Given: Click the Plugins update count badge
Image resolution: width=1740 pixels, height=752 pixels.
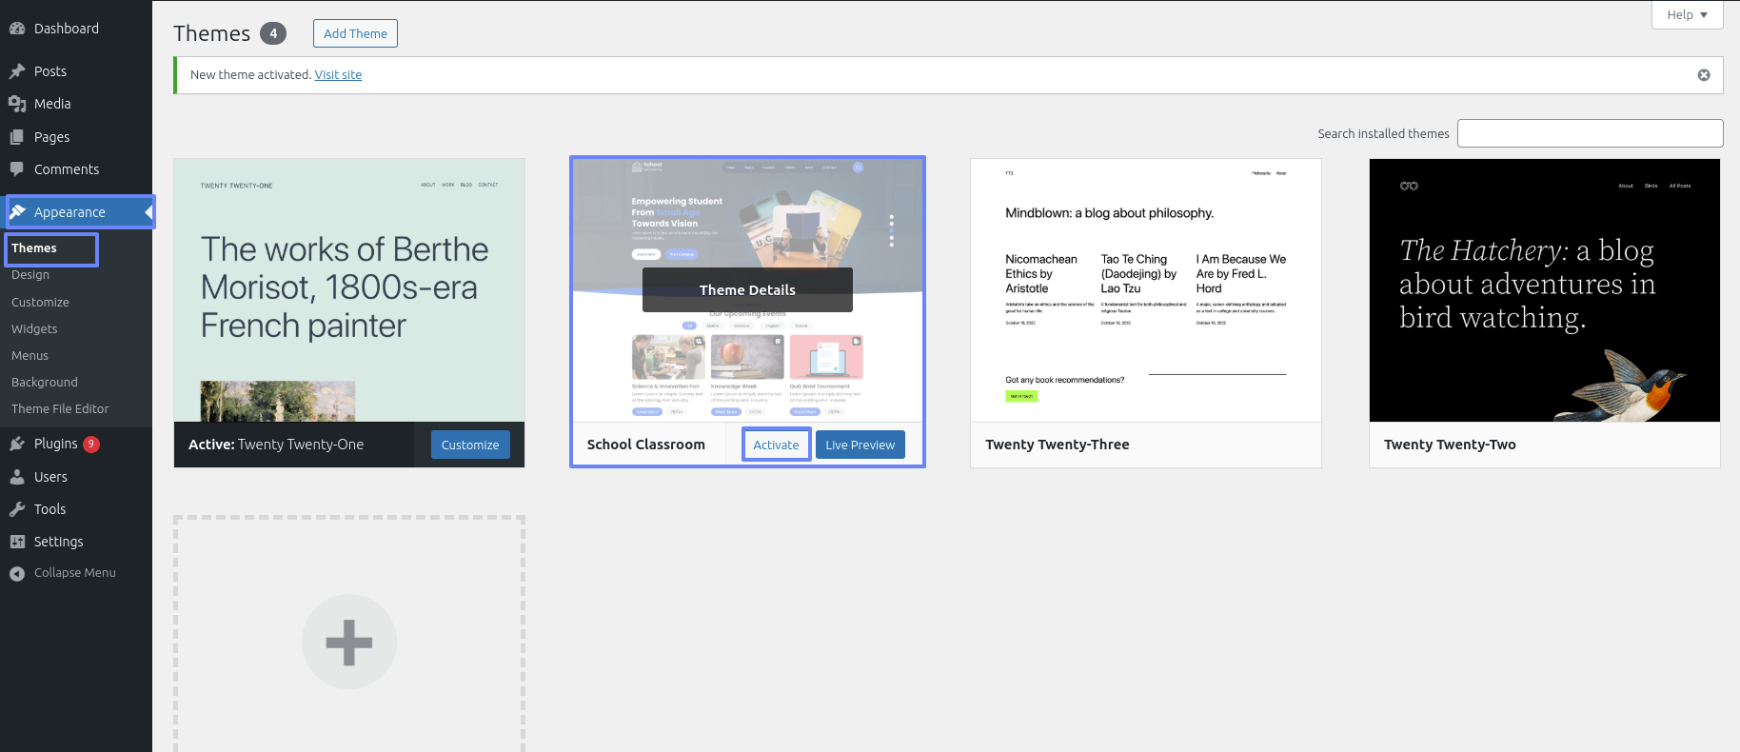Looking at the screenshot, I should 91,444.
